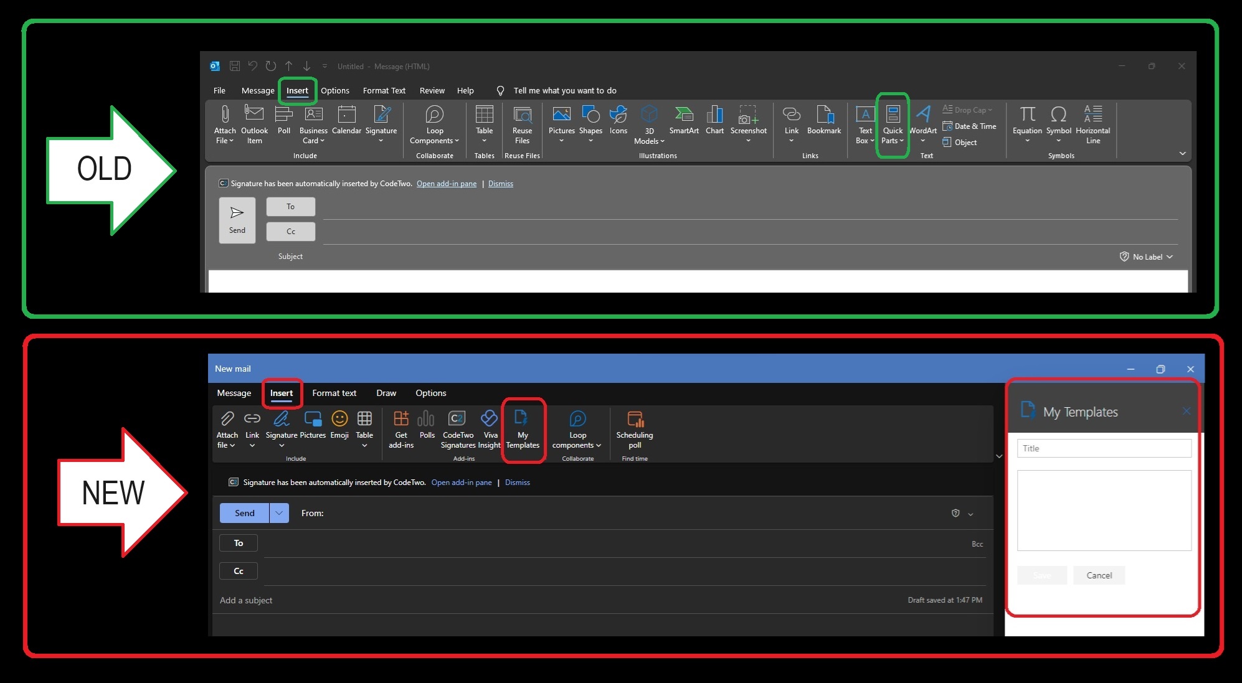This screenshot has height=683, width=1242.
Task: Click Attach File in the old Outlook ribbon
Action: tap(225, 125)
